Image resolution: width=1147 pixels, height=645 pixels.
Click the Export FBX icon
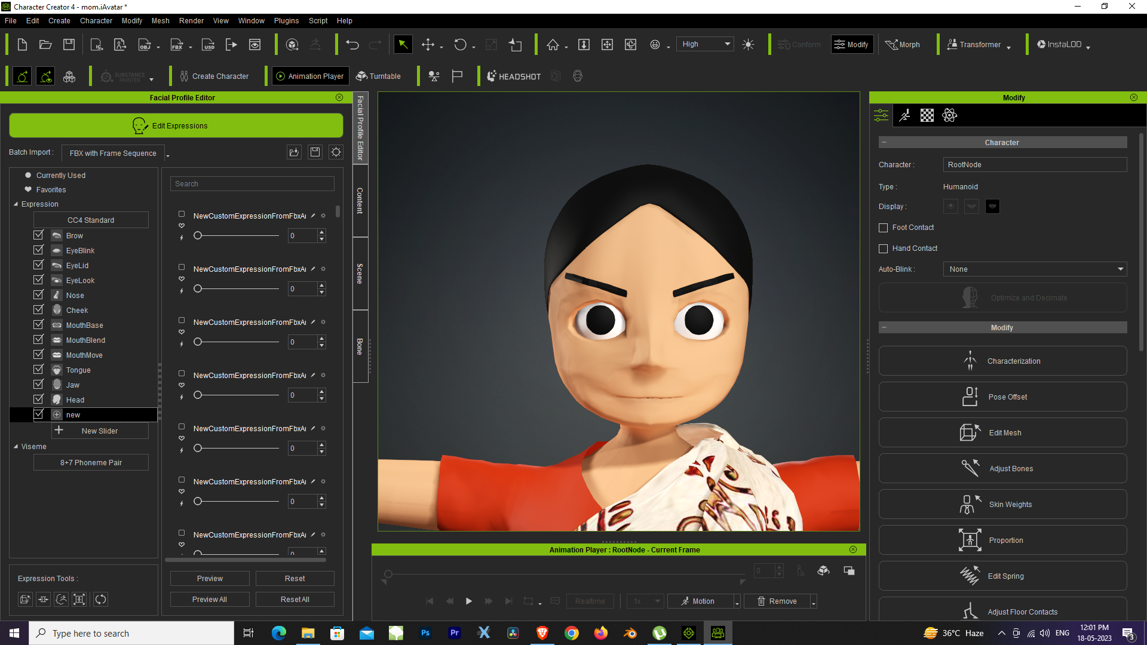[177, 45]
